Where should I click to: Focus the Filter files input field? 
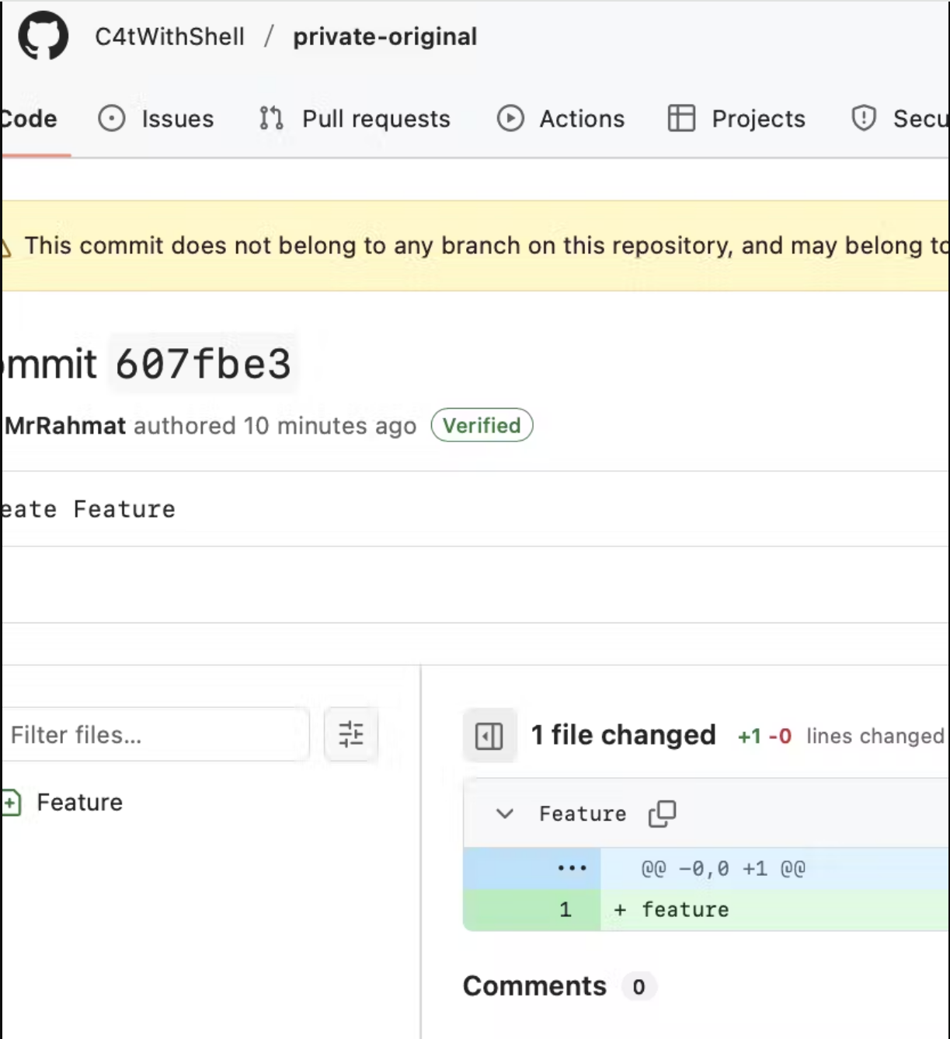click(x=155, y=734)
